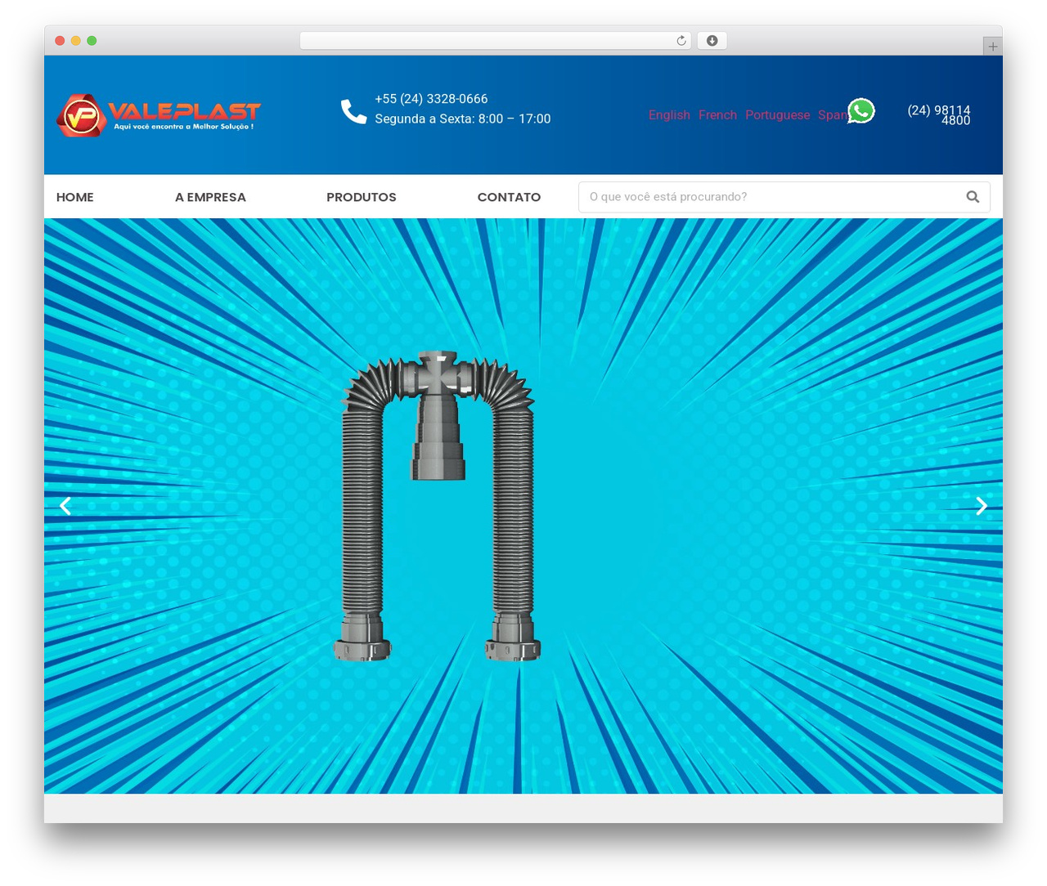Click phone number +55 (24) 3328-0666
Viewport: 1047px width, 886px height.
point(431,99)
